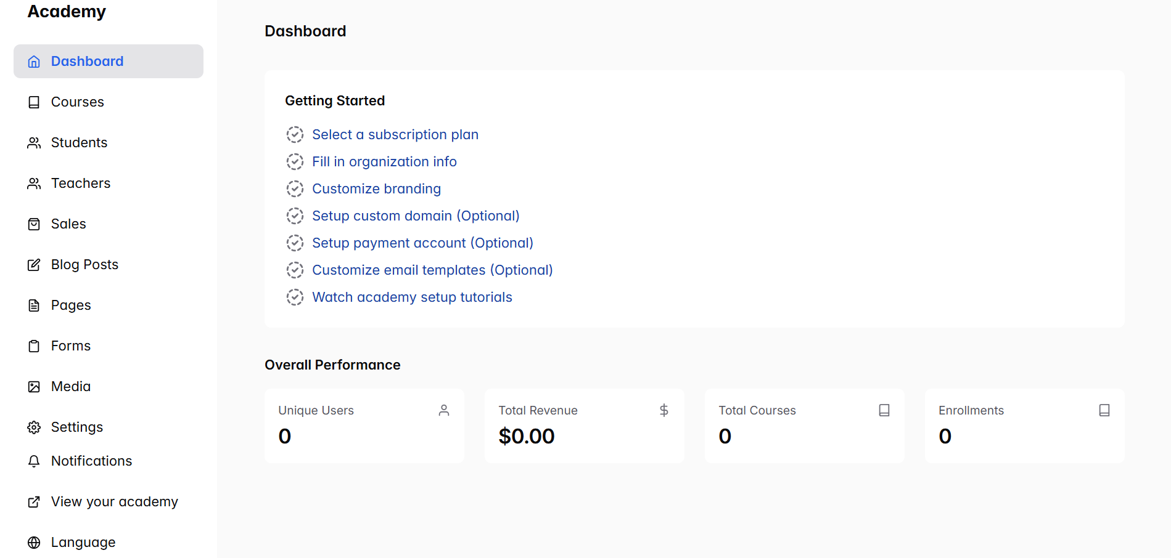This screenshot has height=558, width=1171.
Task: Click the clipboard icon beside Forms
Action: click(x=34, y=346)
